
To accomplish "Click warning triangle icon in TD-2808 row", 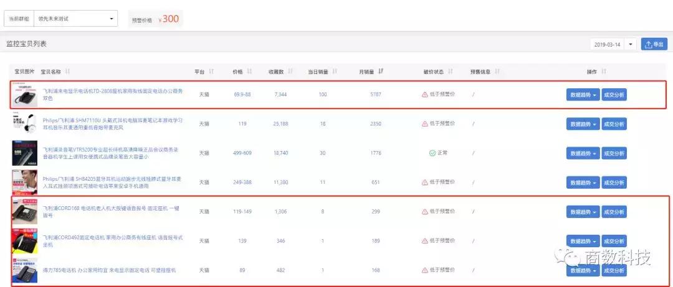I will tap(425, 94).
